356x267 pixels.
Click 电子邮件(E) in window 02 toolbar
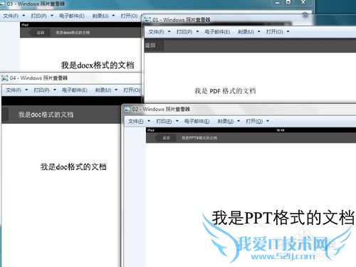coord(197,121)
